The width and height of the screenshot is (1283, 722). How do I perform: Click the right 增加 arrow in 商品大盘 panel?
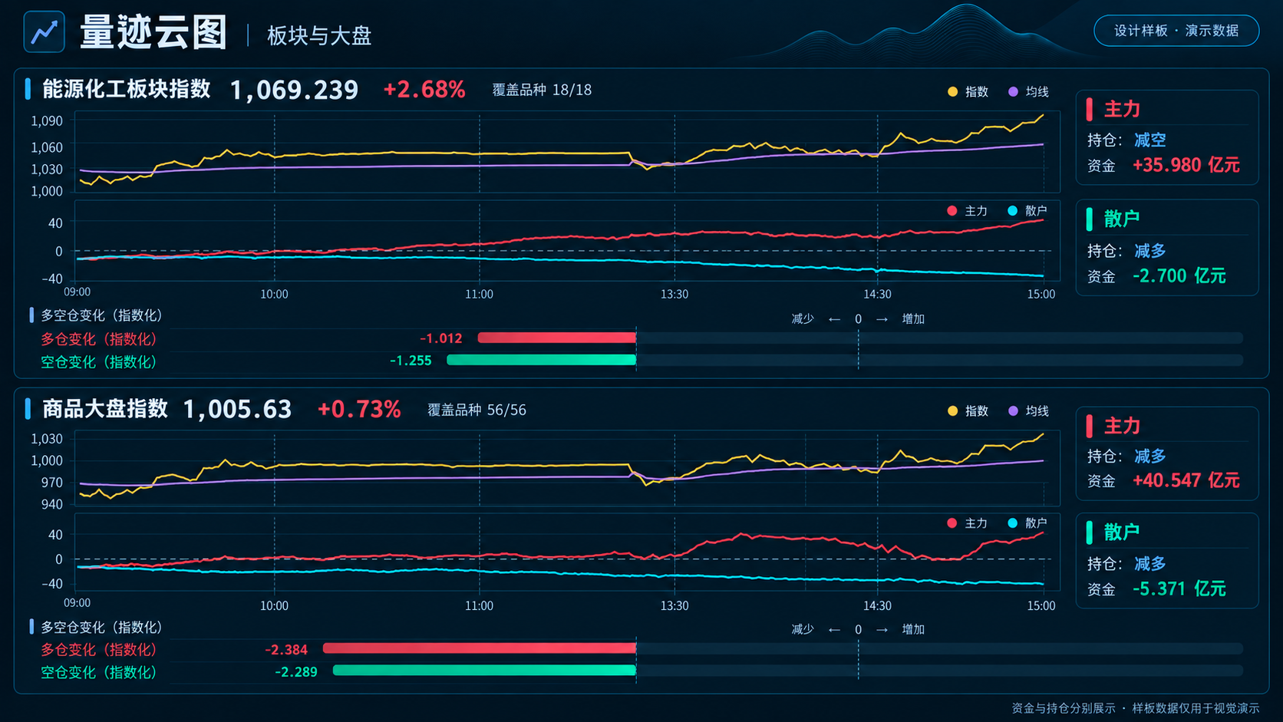(x=882, y=629)
